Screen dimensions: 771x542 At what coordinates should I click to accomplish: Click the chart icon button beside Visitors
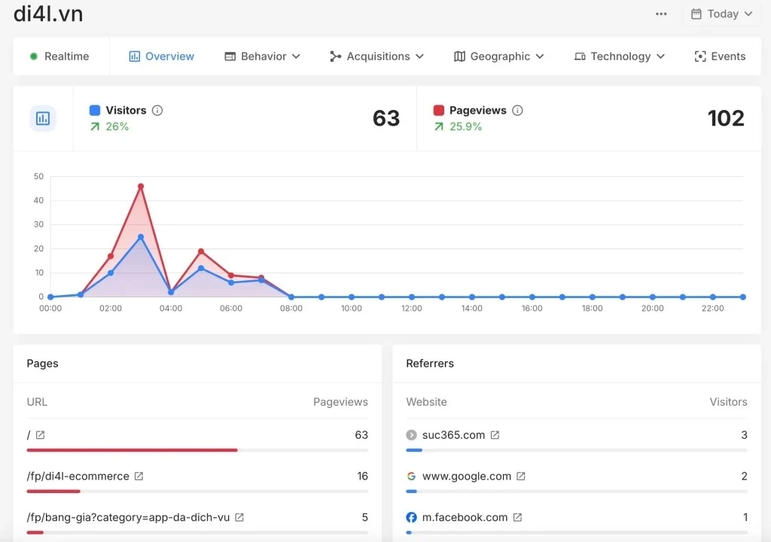(43, 118)
